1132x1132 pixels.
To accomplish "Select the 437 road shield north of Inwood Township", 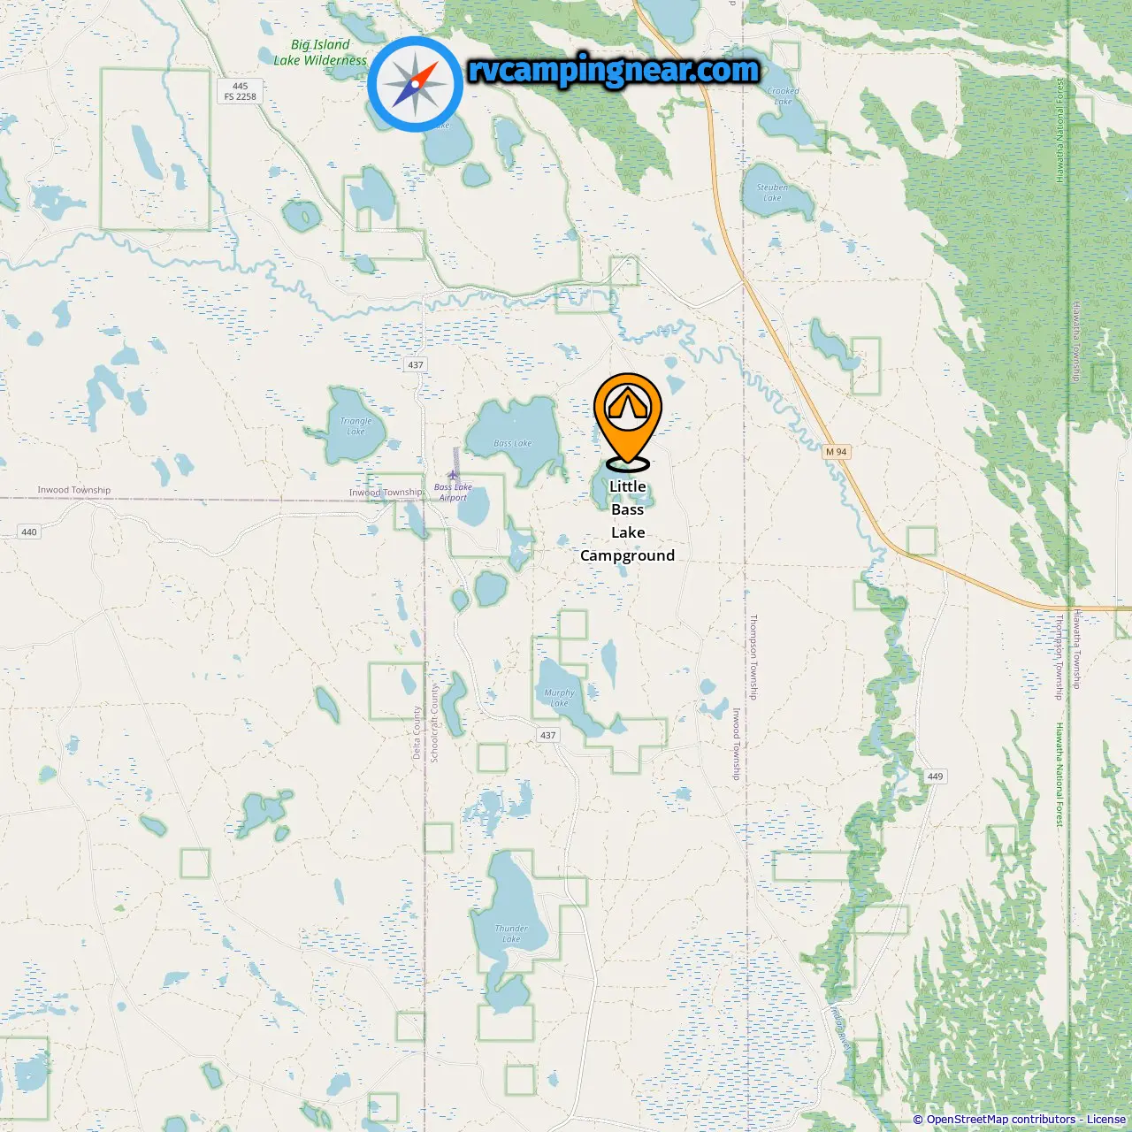I will click(x=416, y=364).
